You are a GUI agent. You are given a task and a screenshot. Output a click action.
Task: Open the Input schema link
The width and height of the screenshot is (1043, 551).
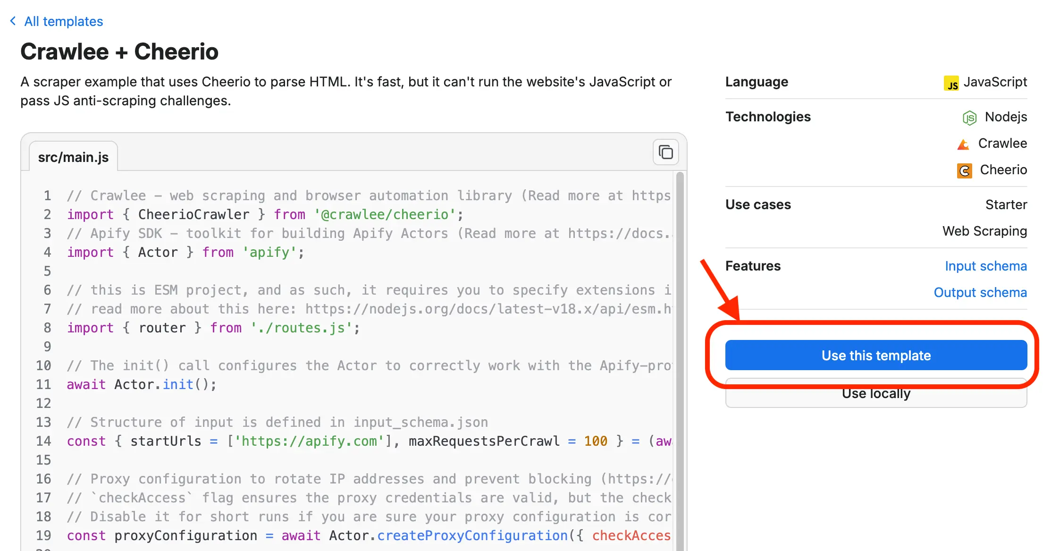[x=986, y=266]
